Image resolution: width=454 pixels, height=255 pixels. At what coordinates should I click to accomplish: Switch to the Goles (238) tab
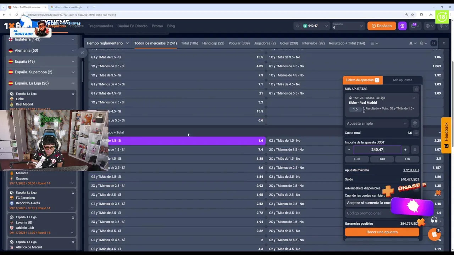tap(289, 43)
